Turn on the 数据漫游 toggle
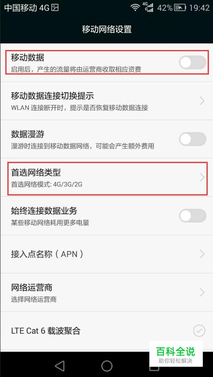This screenshot has width=213, height=377. (193, 139)
